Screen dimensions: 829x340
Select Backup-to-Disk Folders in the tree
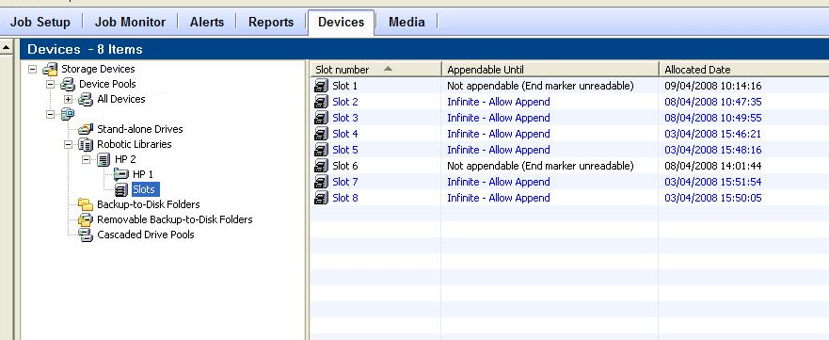pyautogui.click(x=149, y=204)
